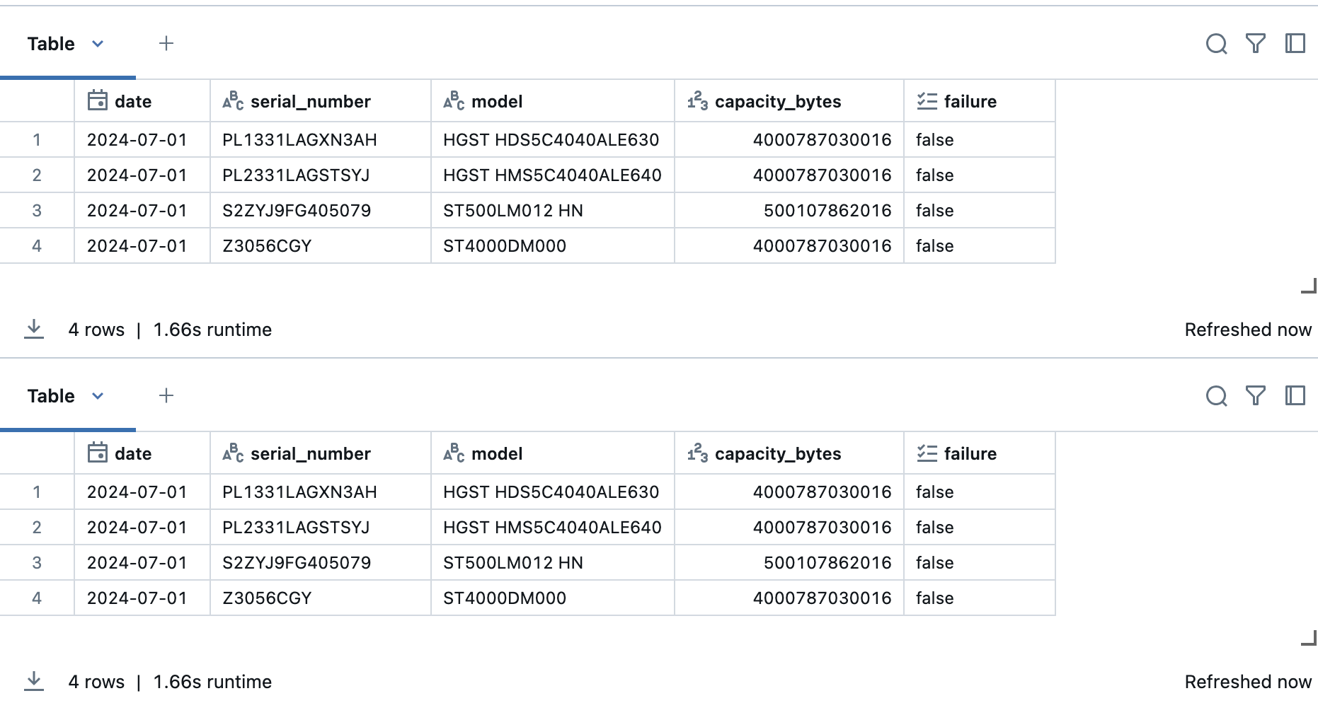Select the ST4000DM000 model cell in the bottom table
1318x703 pixels.
coord(504,598)
